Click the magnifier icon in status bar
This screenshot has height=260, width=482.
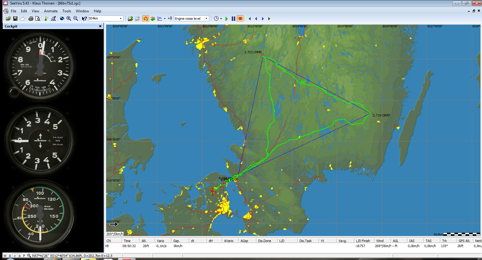(29, 256)
